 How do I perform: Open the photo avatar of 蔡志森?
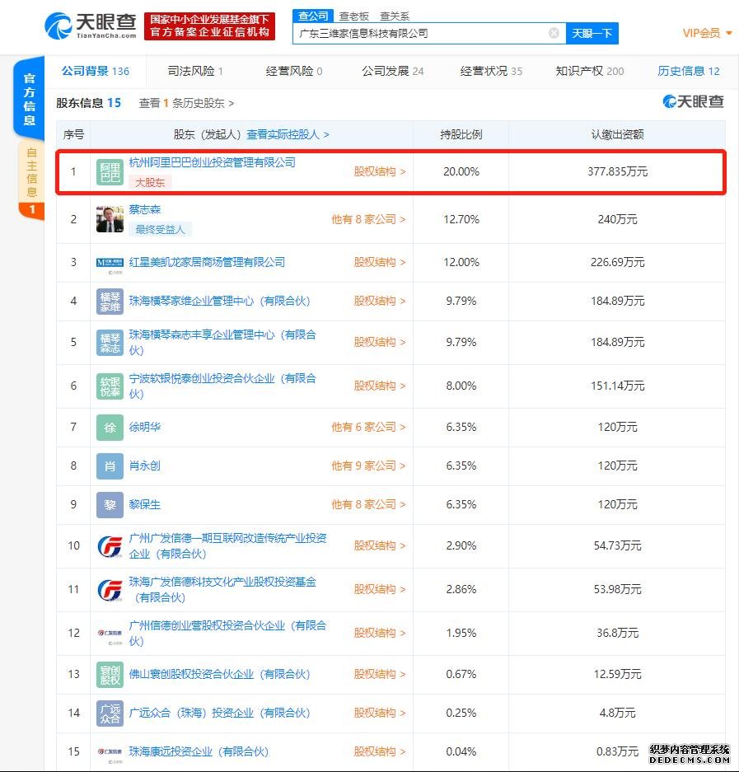[110, 219]
